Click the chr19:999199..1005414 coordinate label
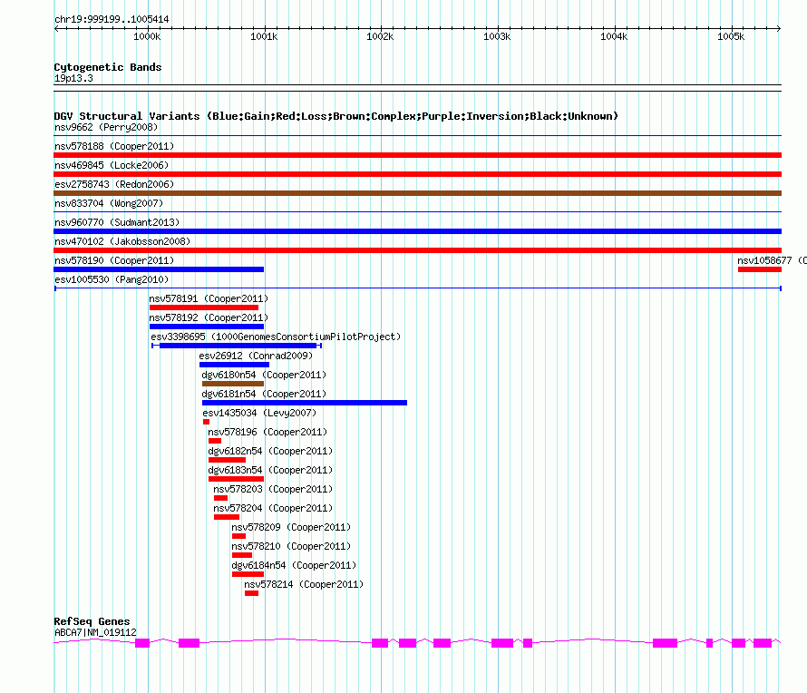Screen dimensions: 807x693 point(112,20)
